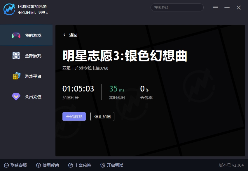248x171 pixels.
Task: Go to 游戏平台 in the sidebar
Action: point(26,76)
